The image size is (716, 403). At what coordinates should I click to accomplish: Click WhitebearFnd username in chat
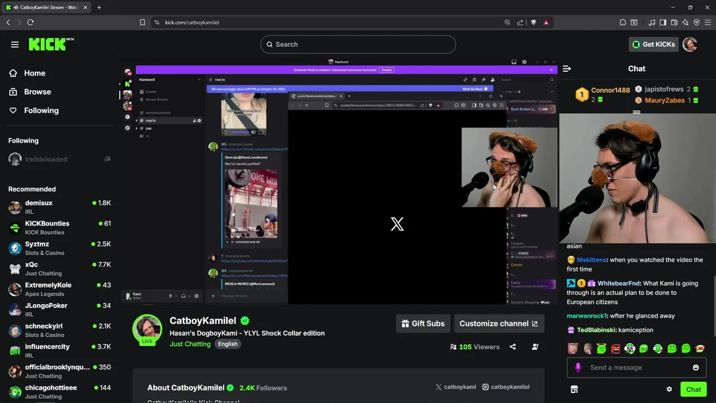click(618, 283)
